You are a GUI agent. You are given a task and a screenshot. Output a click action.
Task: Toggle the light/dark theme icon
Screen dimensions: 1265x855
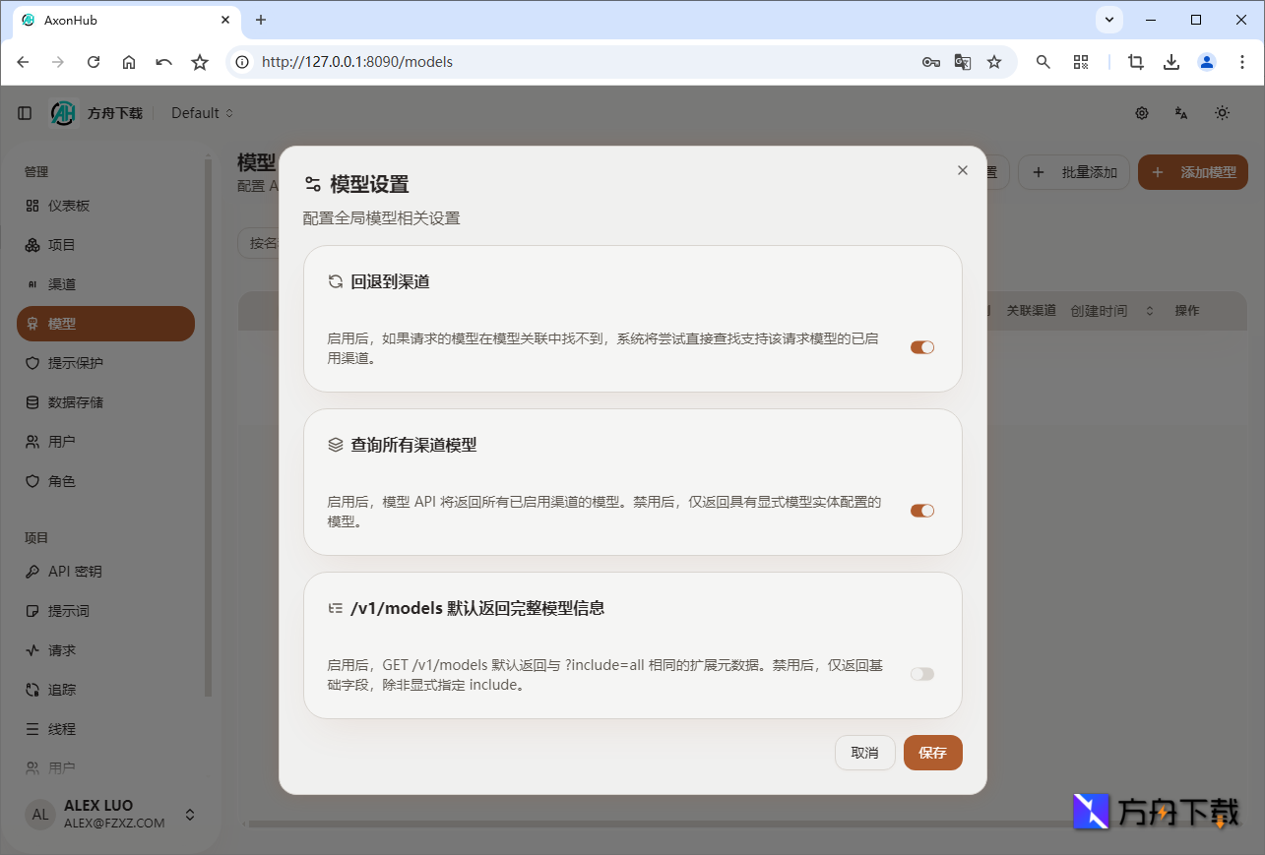pyautogui.click(x=1222, y=112)
